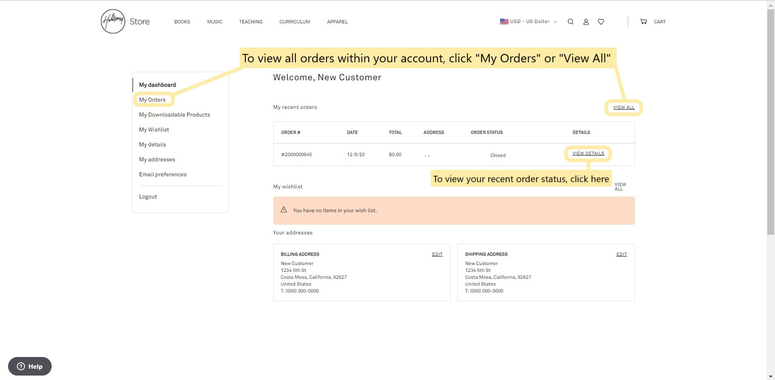This screenshot has height=380, width=775.
Task: Click View All for recent orders
Action: (624, 107)
